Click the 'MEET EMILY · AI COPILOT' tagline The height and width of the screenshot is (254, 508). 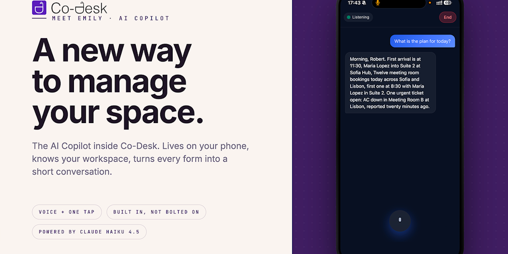111,18
